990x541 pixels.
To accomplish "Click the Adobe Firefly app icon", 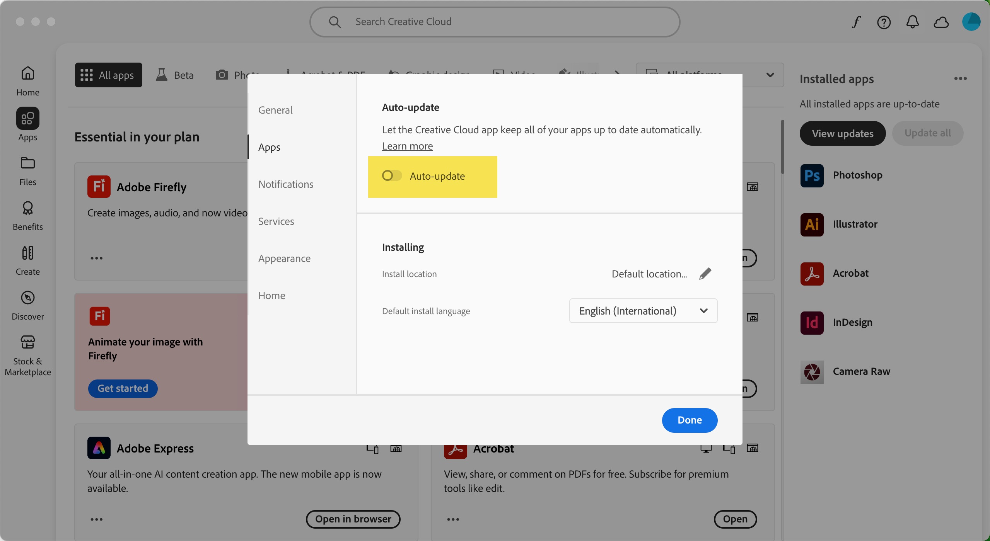I will tap(99, 187).
